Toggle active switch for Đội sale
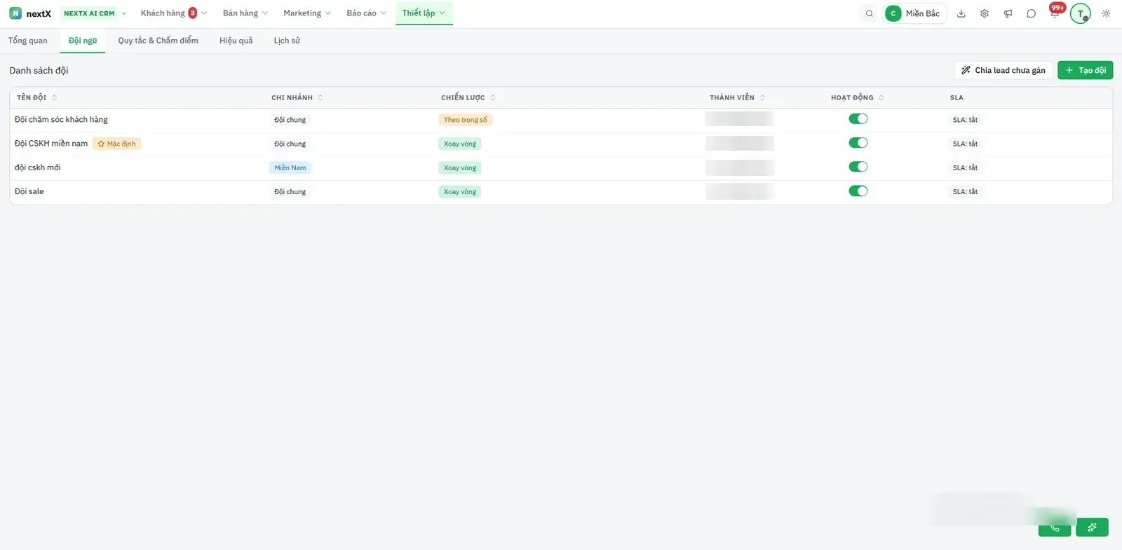 point(858,191)
